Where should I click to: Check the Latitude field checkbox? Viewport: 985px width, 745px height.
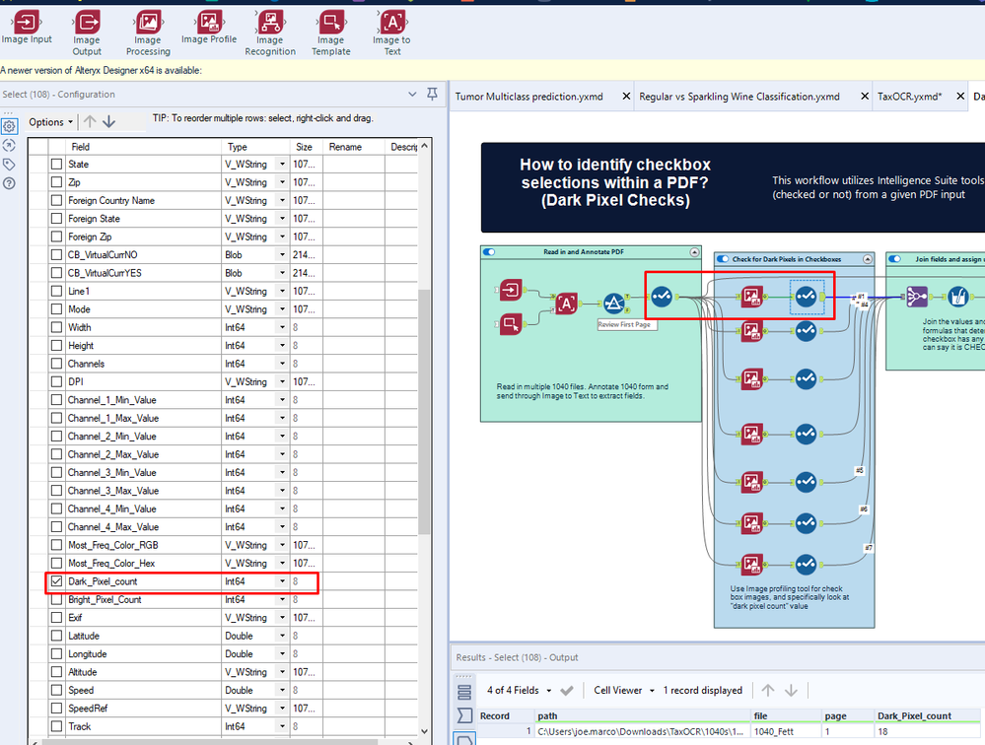point(56,636)
